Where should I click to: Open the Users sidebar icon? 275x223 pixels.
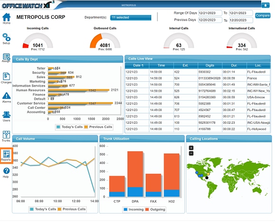point(7,116)
